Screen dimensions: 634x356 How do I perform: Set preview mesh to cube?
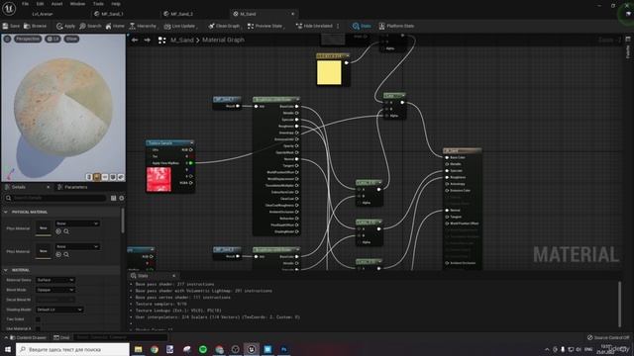pyautogui.click(x=113, y=177)
